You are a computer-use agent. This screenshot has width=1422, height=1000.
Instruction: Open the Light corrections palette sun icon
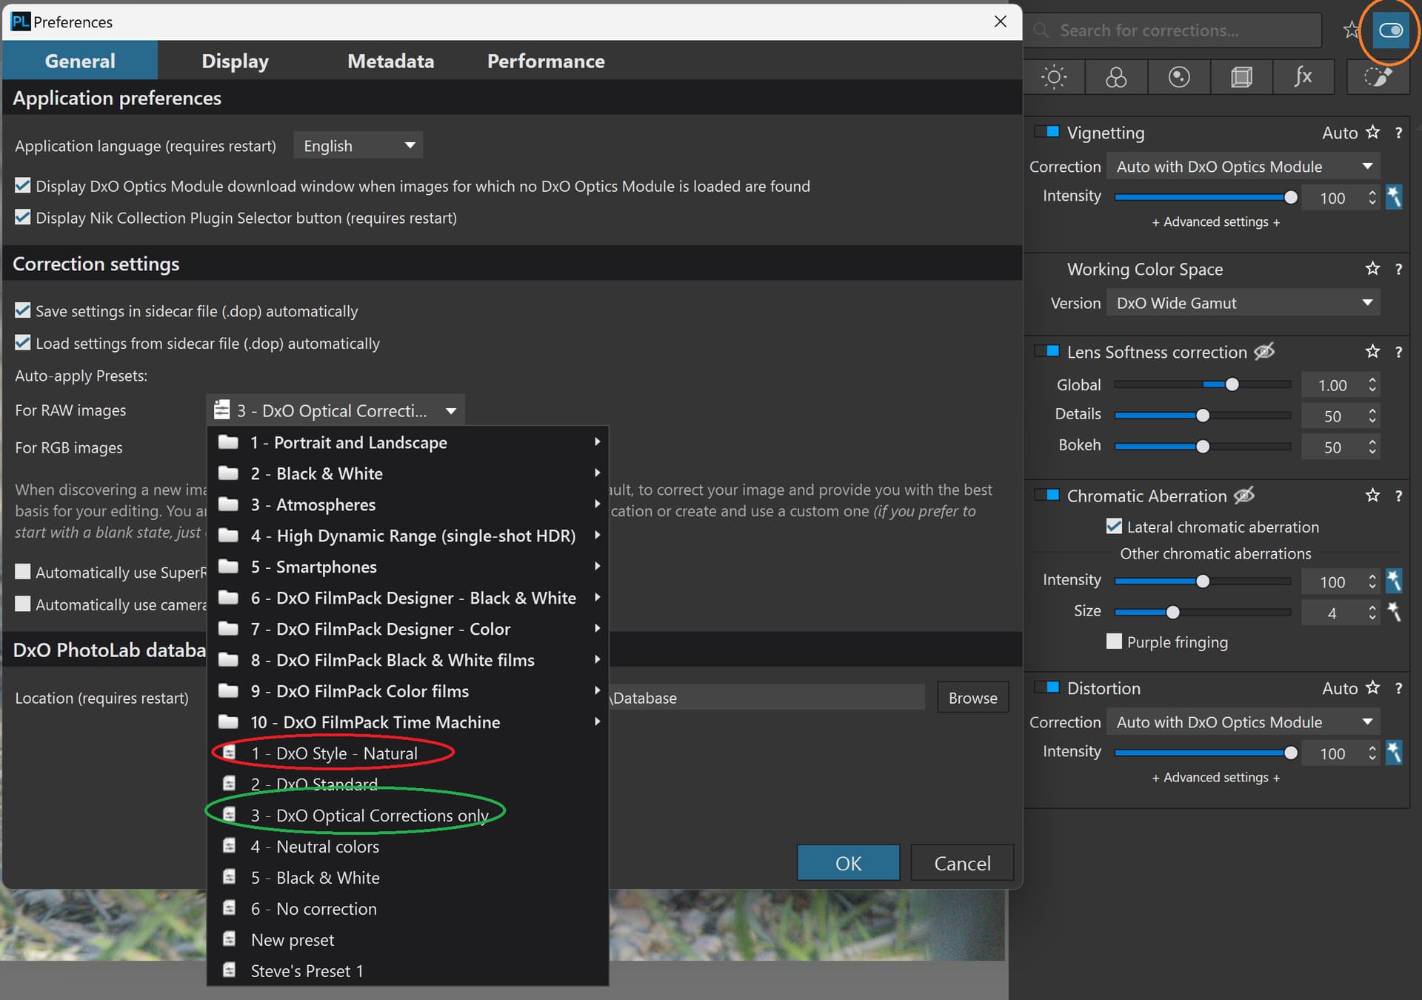click(1054, 77)
